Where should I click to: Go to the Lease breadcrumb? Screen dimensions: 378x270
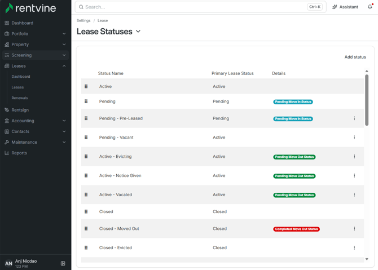(x=103, y=20)
